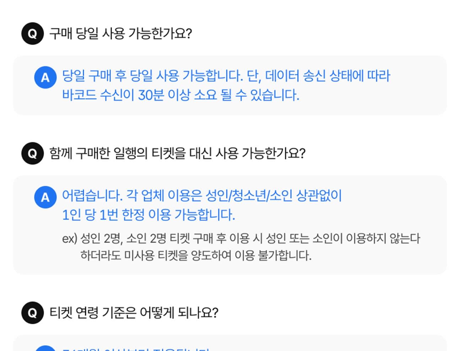Click the line 하더라도 미사용 티켓을 양도하여 이용 불가합니다
Screen dimensions: 460x351
point(196,255)
